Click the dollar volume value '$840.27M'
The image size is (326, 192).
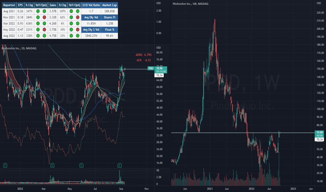[91, 36]
